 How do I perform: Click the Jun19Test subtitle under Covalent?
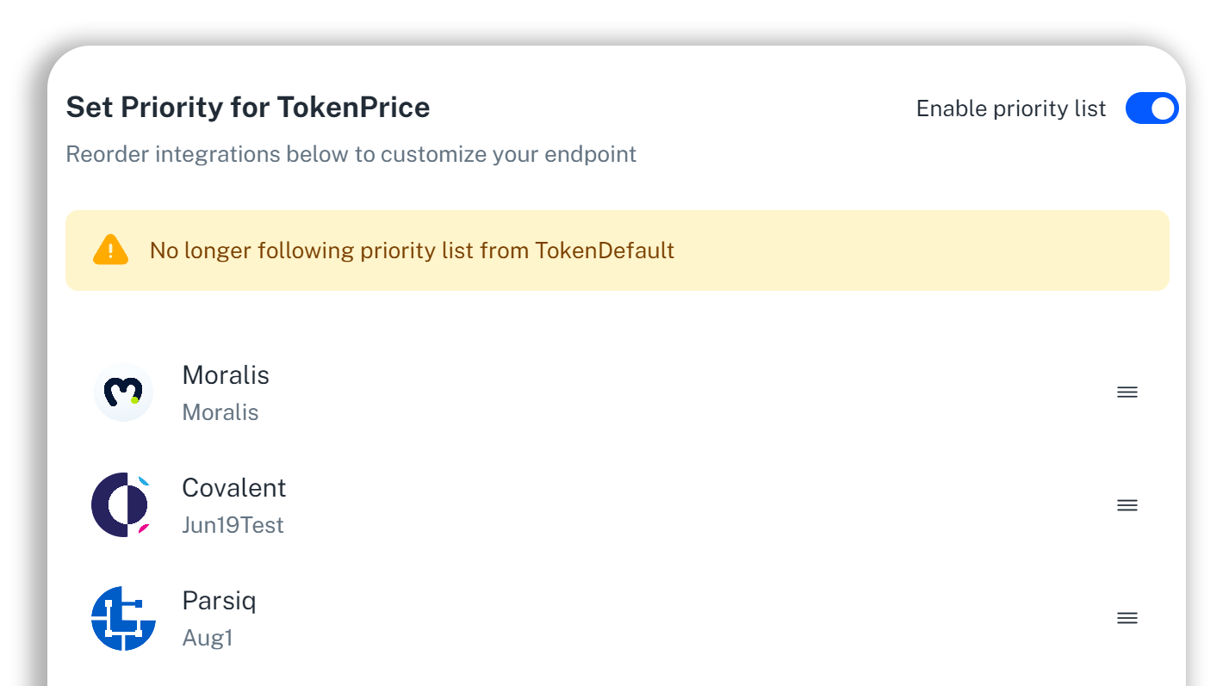click(x=233, y=525)
